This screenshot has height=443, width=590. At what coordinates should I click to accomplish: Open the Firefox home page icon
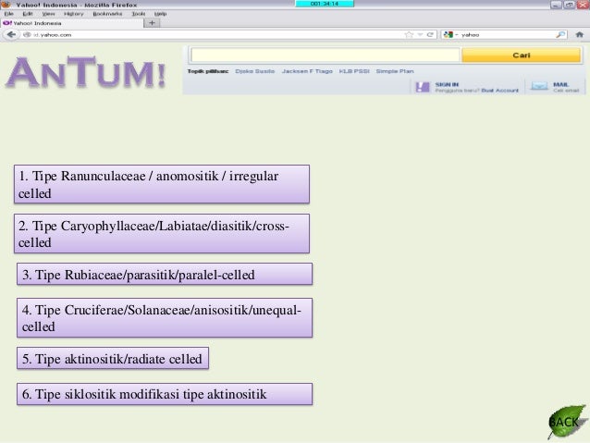(x=580, y=34)
